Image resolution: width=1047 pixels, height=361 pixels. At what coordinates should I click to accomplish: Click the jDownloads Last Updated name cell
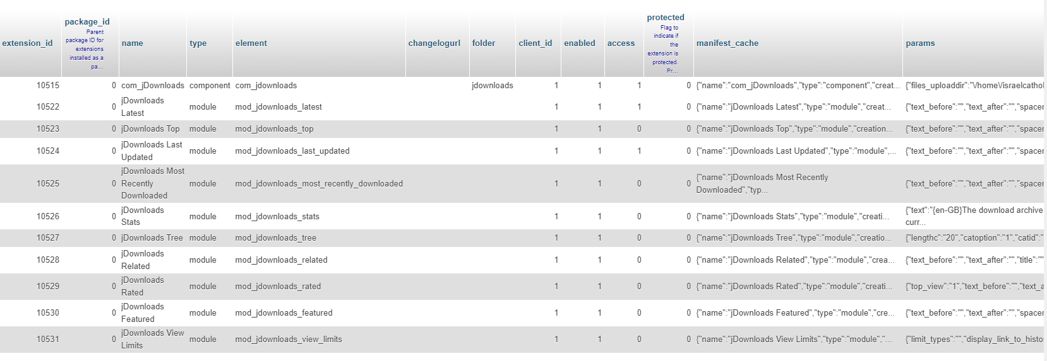pos(153,151)
